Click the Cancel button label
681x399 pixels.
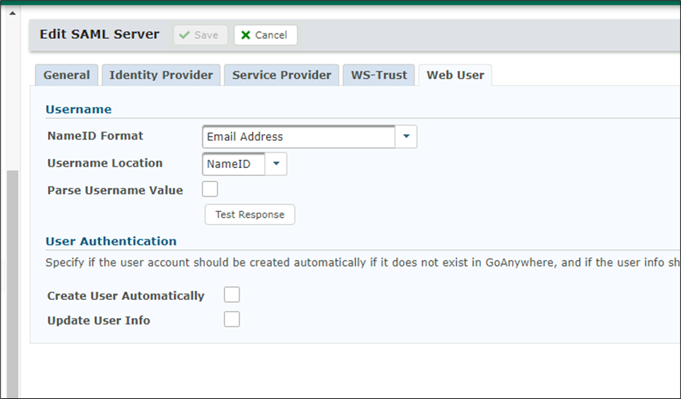point(271,35)
